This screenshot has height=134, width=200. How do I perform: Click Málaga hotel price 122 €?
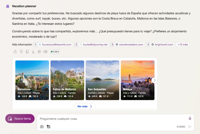(x=139, y=96)
